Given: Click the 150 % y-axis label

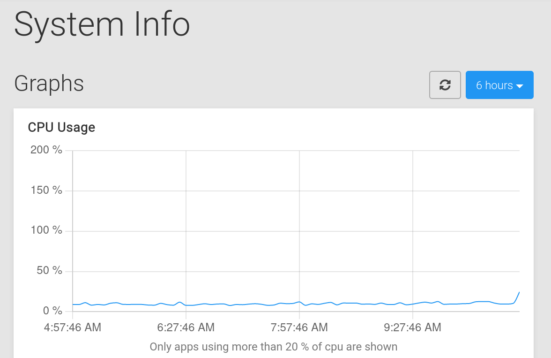Looking at the screenshot, I should pyautogui.click(x=46, y=190).
